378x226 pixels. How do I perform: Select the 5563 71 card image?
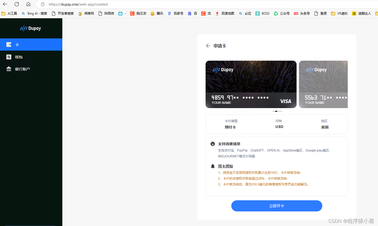323,84
